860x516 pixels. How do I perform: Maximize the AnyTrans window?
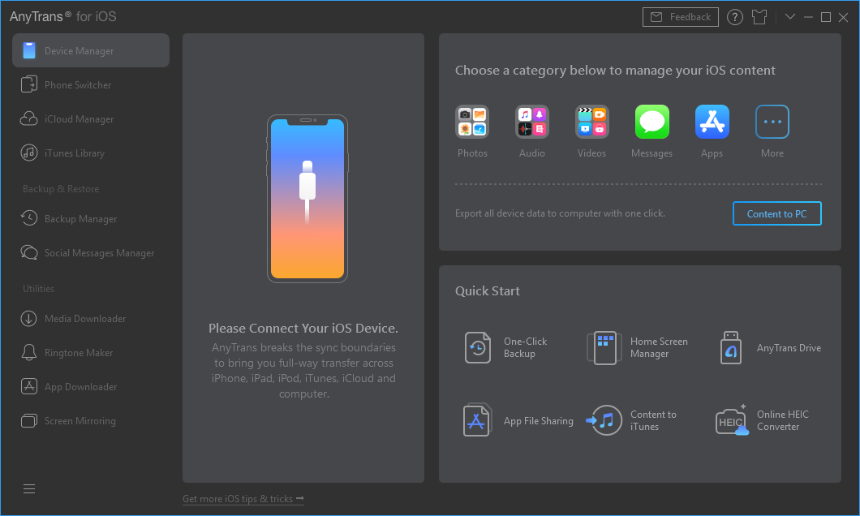825,17
